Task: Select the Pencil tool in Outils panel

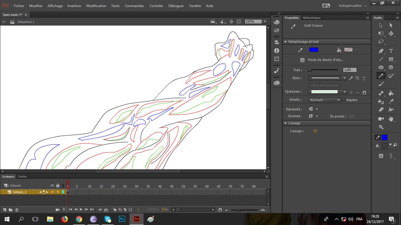Action: pos(381,76)
